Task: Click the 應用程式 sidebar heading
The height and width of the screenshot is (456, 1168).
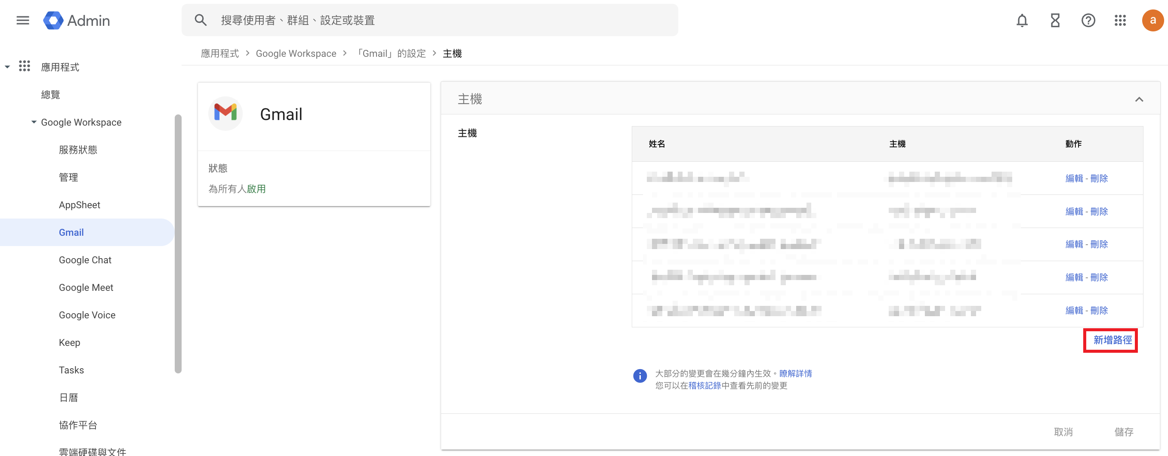Action: [x=60, y=67]
